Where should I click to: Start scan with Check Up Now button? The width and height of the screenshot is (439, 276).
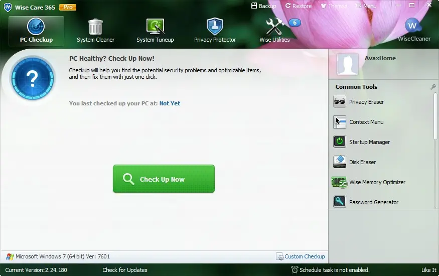(x=164, y=179)
